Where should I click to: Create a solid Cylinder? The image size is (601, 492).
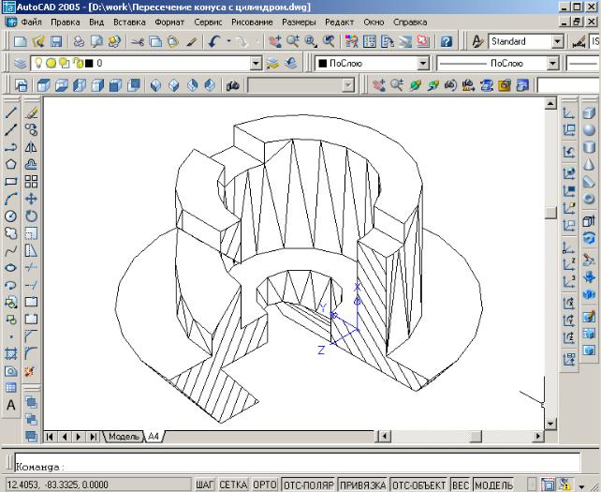click(589, 147)
